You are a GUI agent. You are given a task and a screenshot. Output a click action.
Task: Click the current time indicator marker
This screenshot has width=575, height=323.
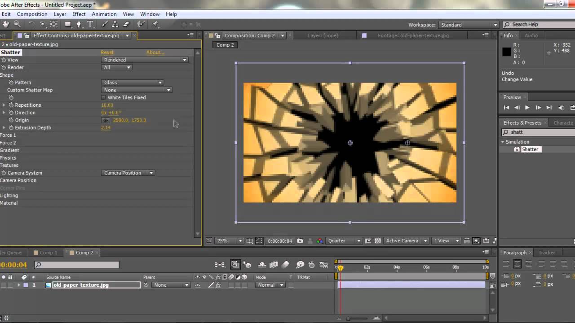pyautogui.click(x=341, y=267)
